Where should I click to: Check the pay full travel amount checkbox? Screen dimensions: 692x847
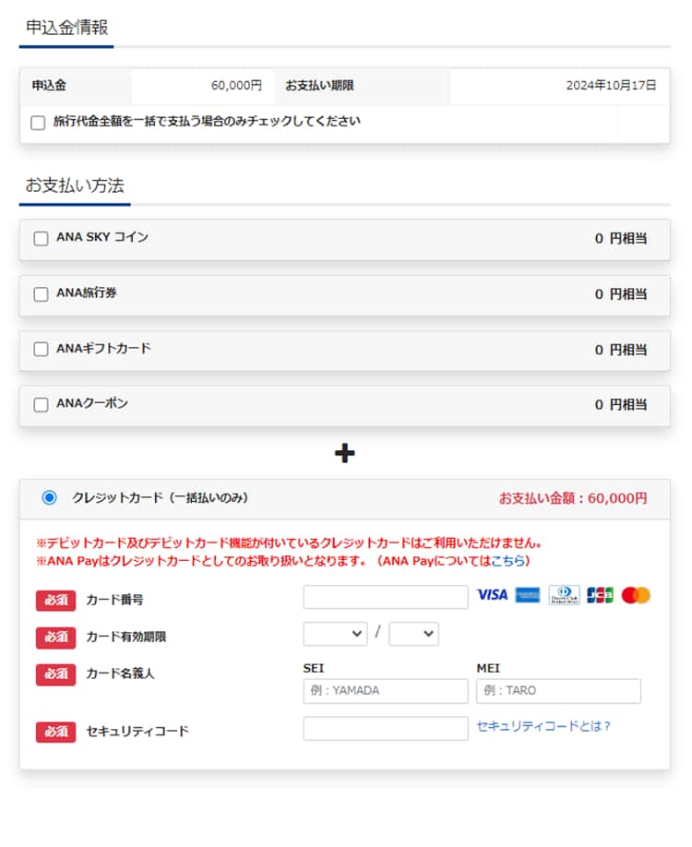click(x=38, y=123)
